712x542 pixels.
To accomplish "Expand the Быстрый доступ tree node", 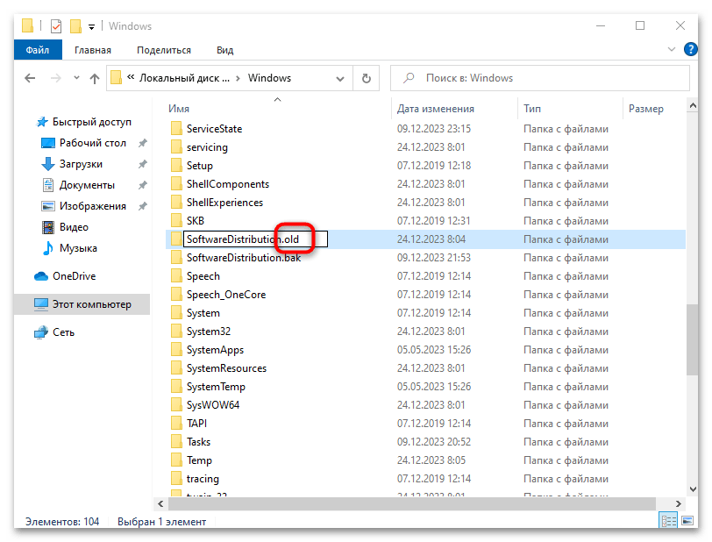I will pyautogui.click(x=26, y=121).
